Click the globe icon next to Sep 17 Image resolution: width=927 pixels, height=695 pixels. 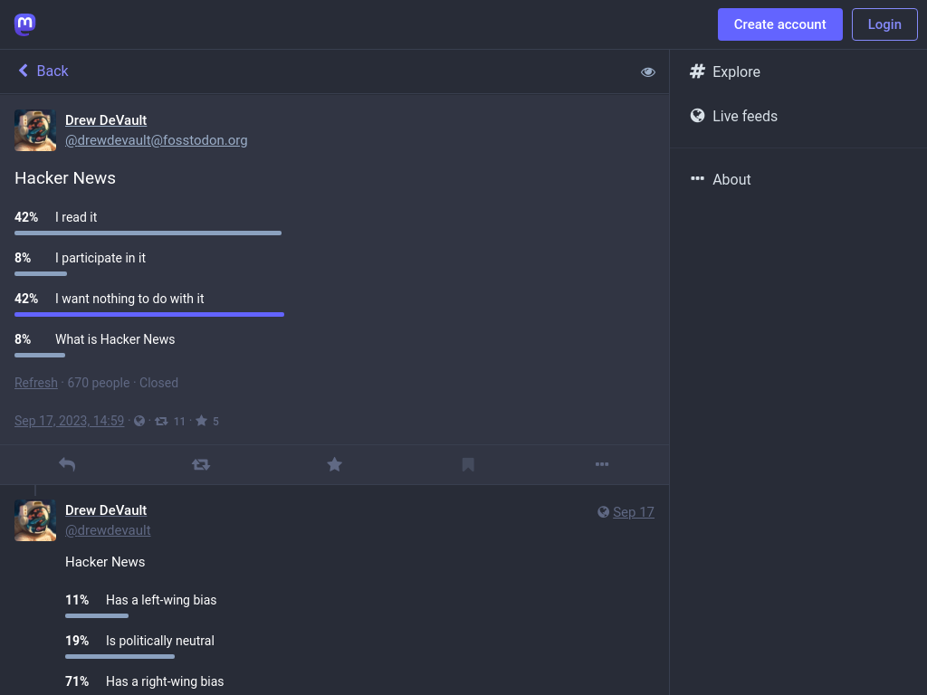tap(603, 512)
